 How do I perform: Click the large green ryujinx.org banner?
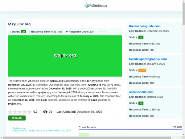click(x=65, y=56)
